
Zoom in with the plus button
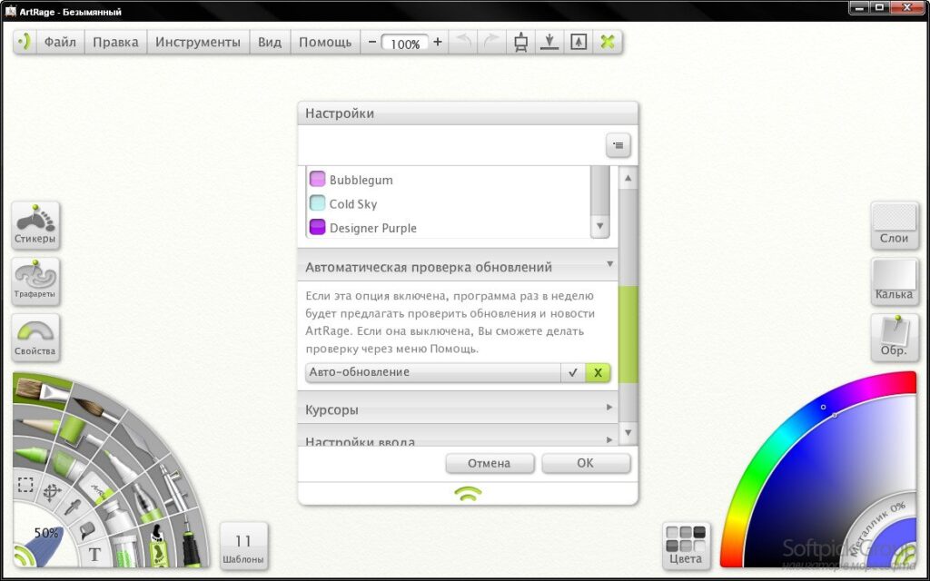[438, 42]
